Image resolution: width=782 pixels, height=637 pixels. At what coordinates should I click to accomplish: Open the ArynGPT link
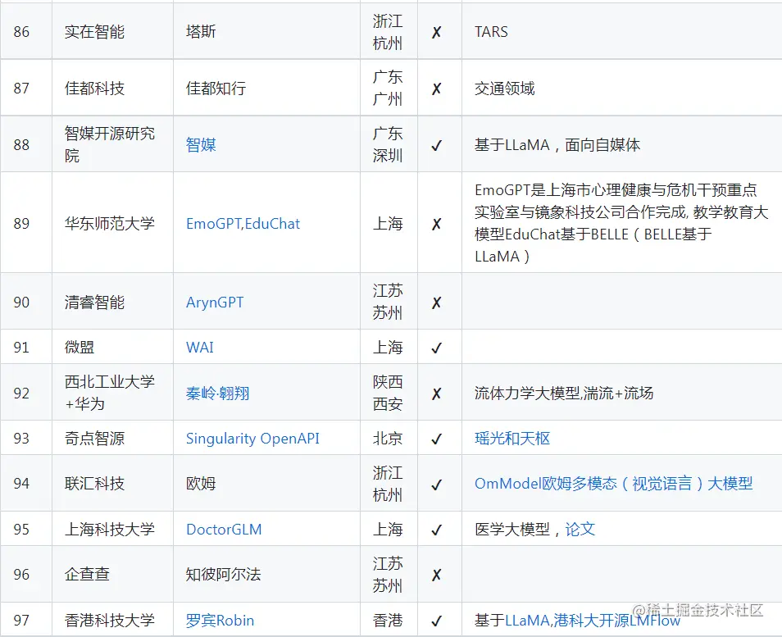[x=214, y=301]
